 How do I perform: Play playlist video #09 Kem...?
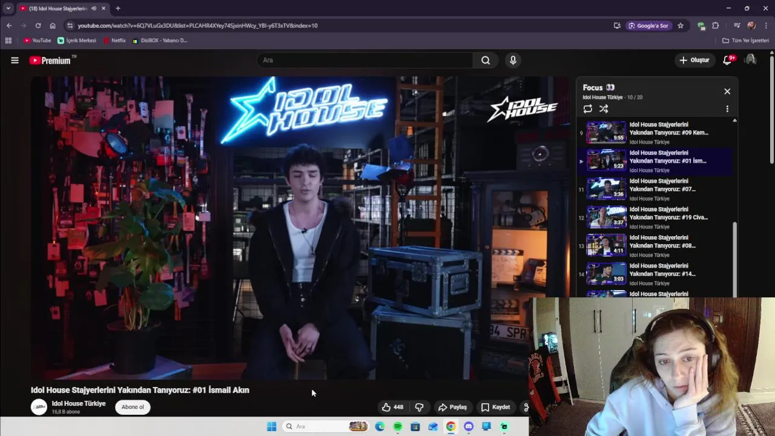pyautogui.click(x=654, y=133)
